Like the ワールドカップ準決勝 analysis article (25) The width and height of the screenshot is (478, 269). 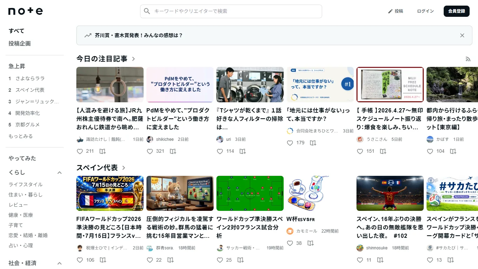(220, 260)
